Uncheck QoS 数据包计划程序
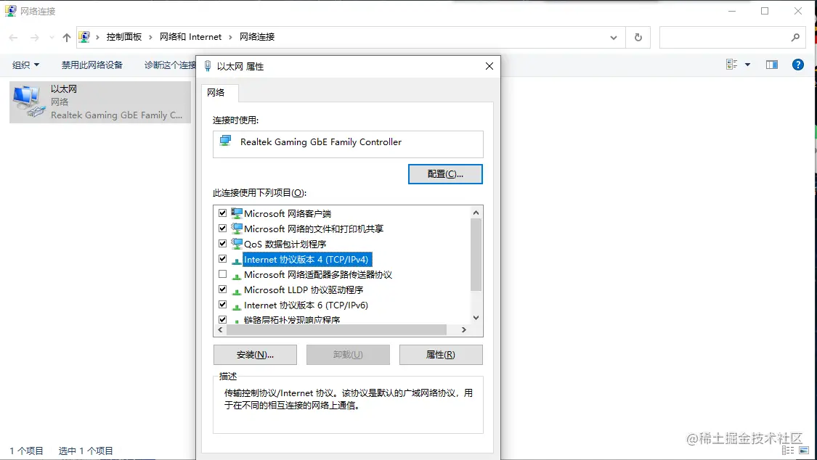The height and width of the screenshot is (460, 817). tap(222, 243)
